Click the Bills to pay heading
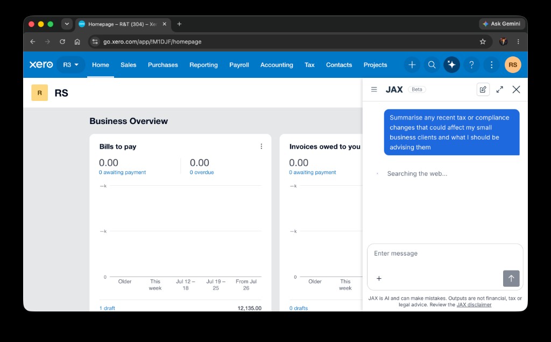 118,147
